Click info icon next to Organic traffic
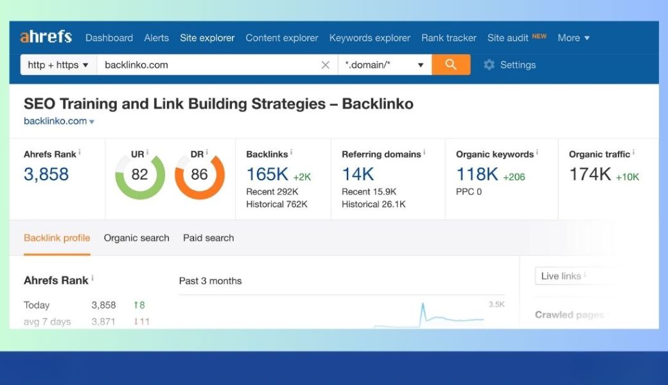The width and height of the screenshot is (668, 385). pyautogui.click(x=633, y=152)
